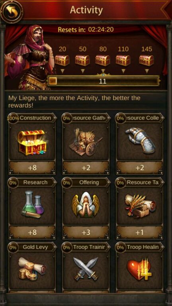Open the 20-point reward chest
Viewport: 172px width, 306px height.
(62, 61)
